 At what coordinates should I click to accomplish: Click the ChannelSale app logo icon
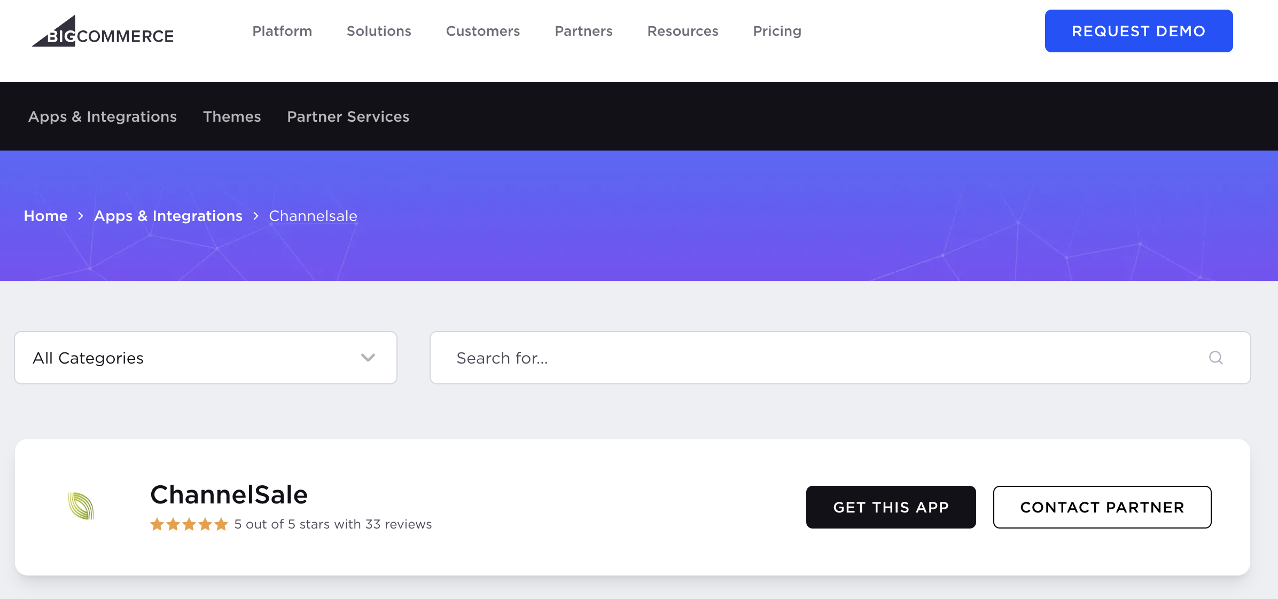[81, 506]
